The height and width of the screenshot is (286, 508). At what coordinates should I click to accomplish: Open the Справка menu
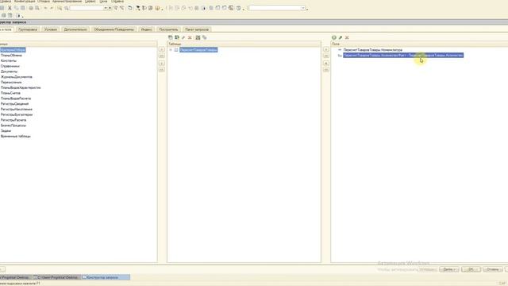tap(117, 2)
